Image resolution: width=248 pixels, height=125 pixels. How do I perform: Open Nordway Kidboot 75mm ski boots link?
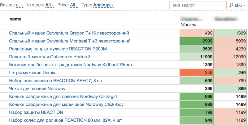click(70, 65)
